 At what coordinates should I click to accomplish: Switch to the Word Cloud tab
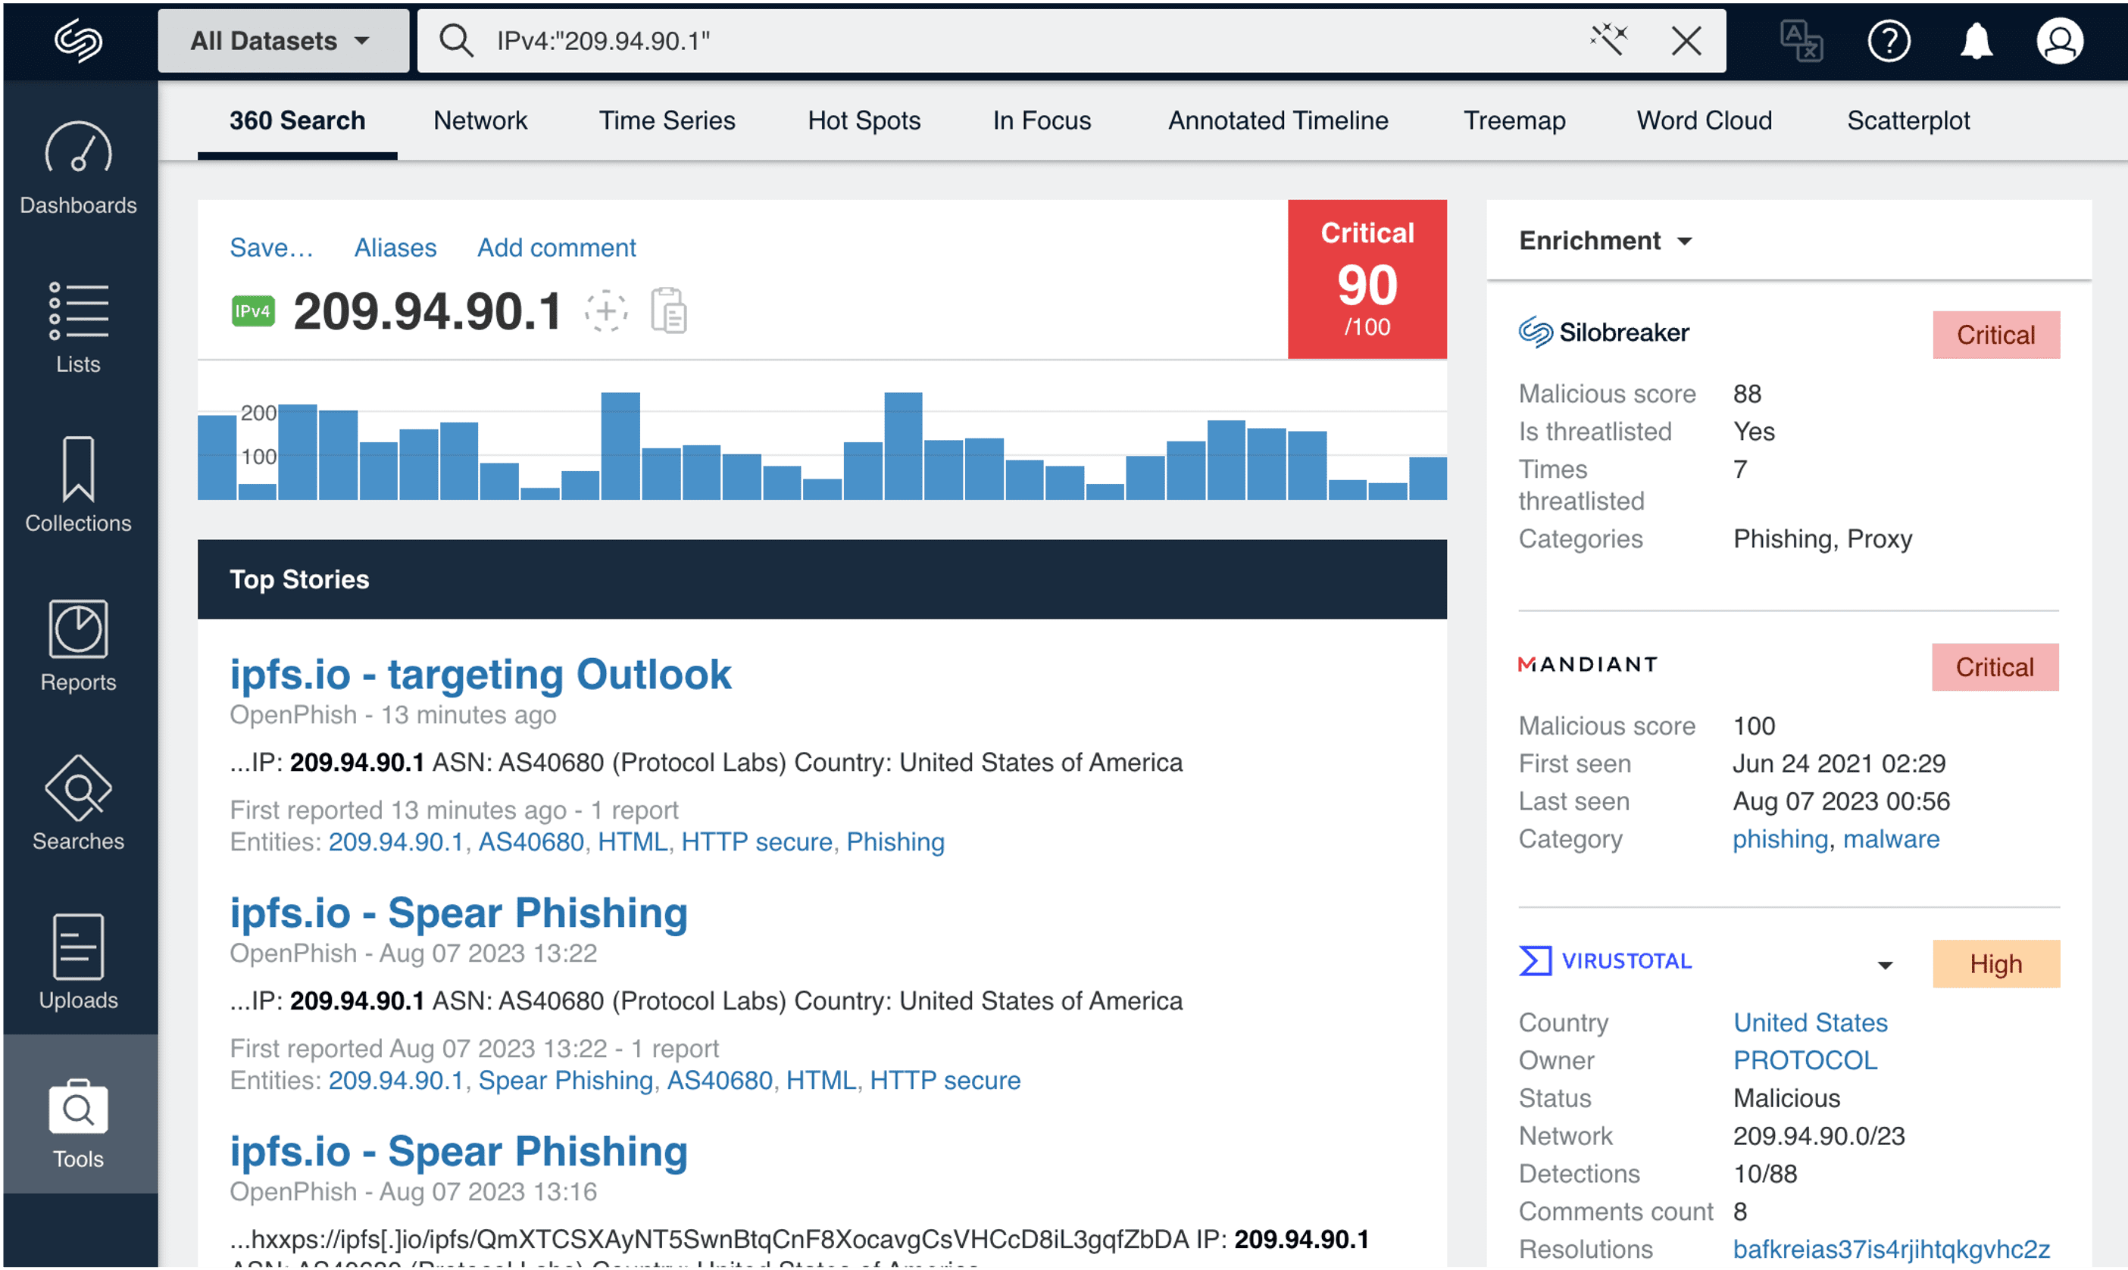(1705, 120)
